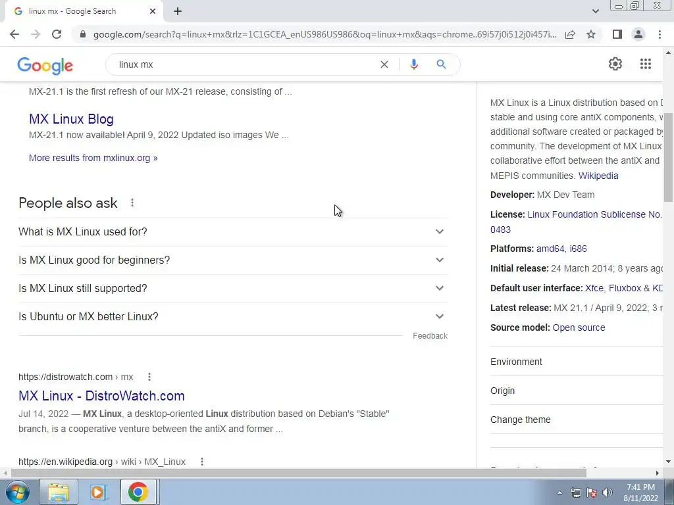
Task: Click the horizontal scrollbar thumb
Action: [299, 473]
